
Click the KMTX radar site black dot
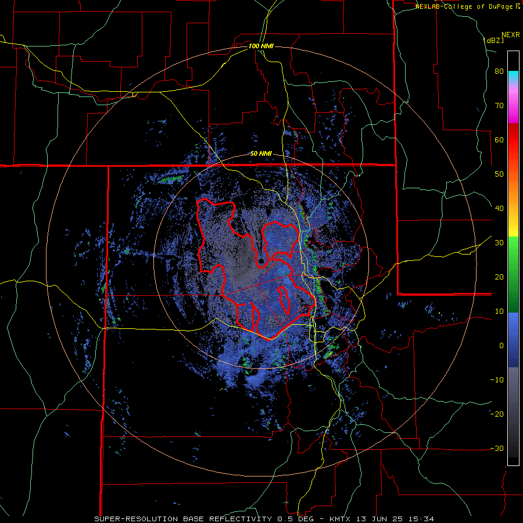coord(261,261)
